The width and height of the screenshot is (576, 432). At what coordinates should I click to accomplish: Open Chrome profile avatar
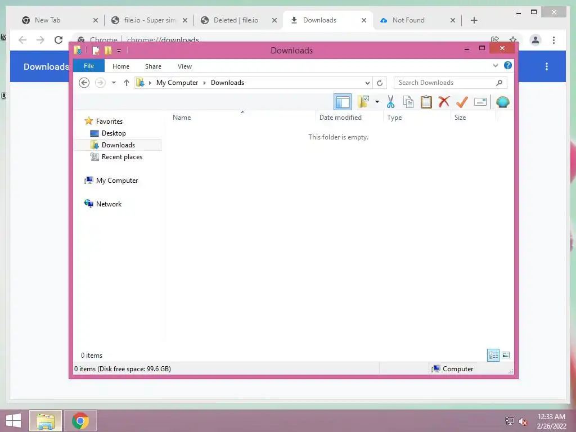coord(535,40)
